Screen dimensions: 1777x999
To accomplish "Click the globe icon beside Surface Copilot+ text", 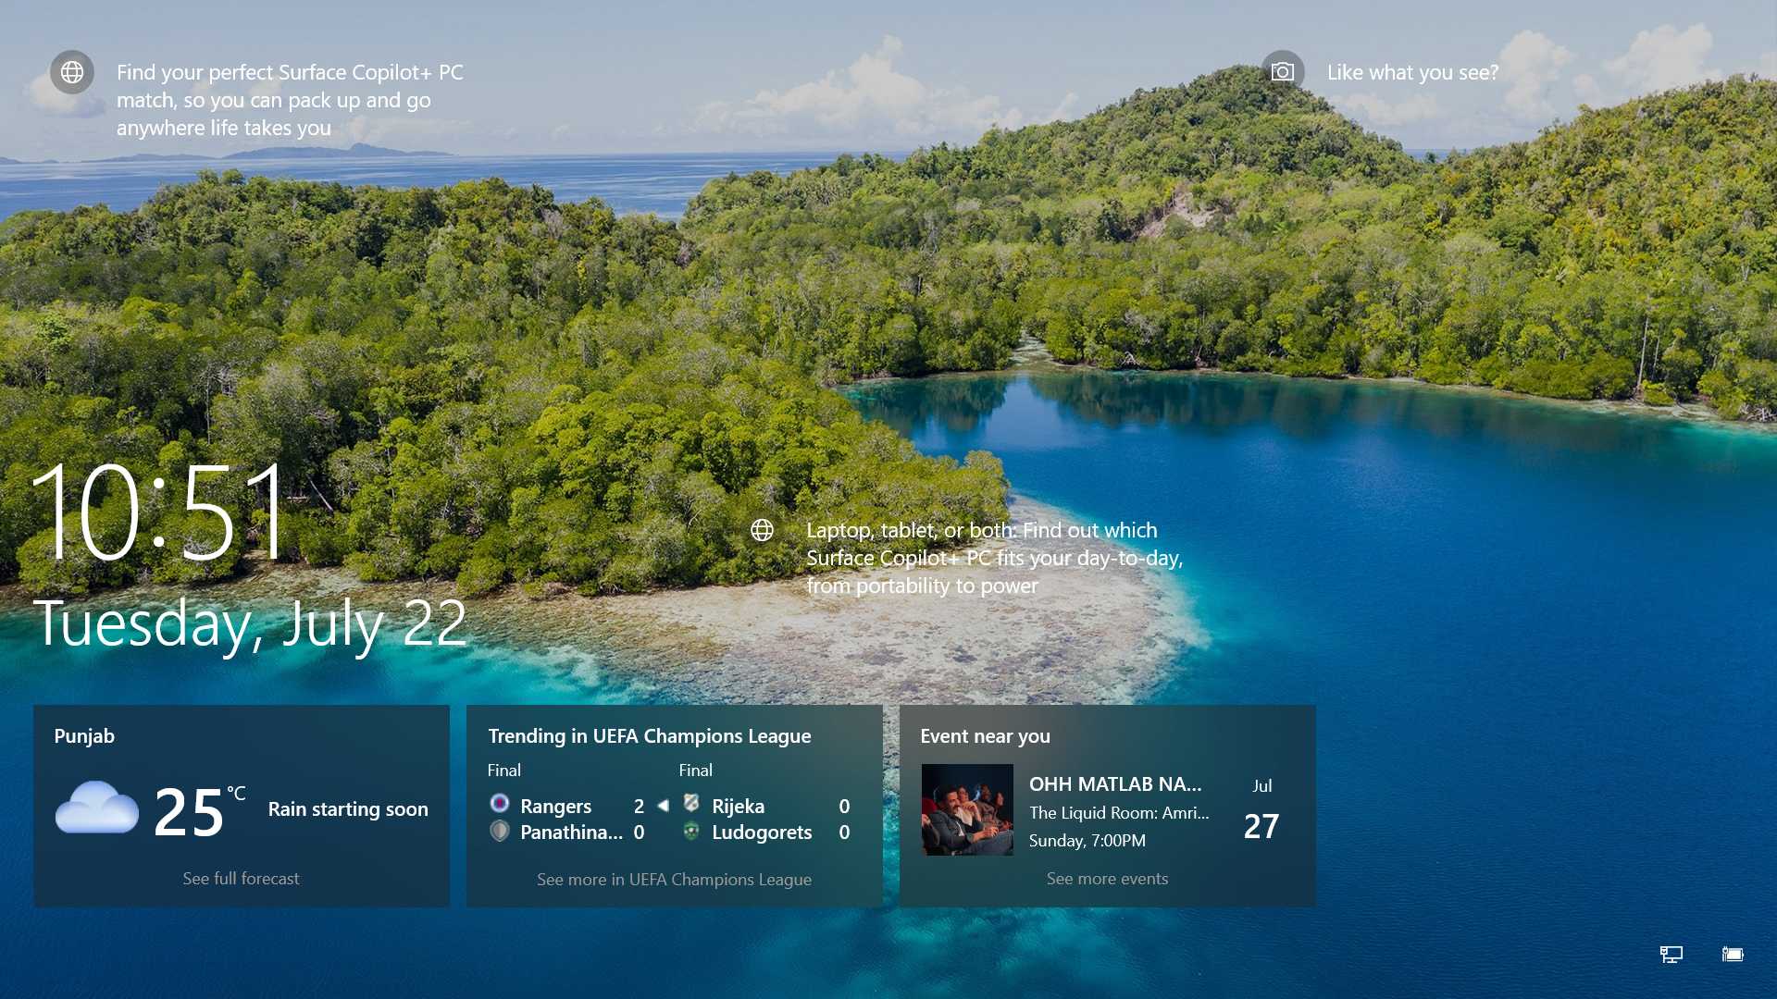I will tap(72, 72).
